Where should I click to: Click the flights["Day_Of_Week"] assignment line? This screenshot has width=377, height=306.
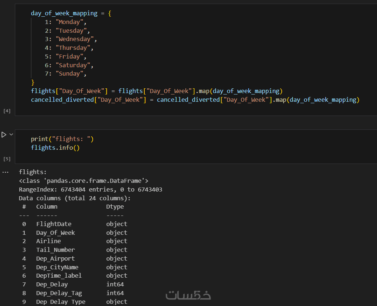[156, 91]
